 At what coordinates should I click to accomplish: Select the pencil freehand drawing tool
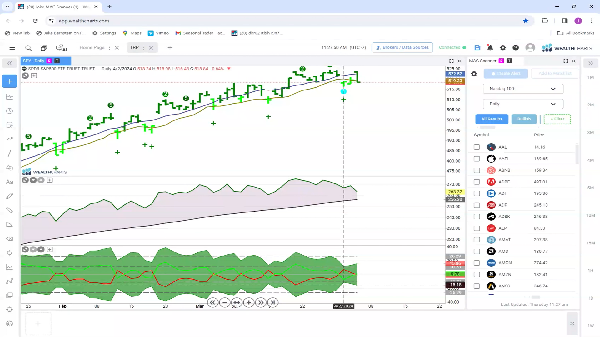click(x=9, y=196)
